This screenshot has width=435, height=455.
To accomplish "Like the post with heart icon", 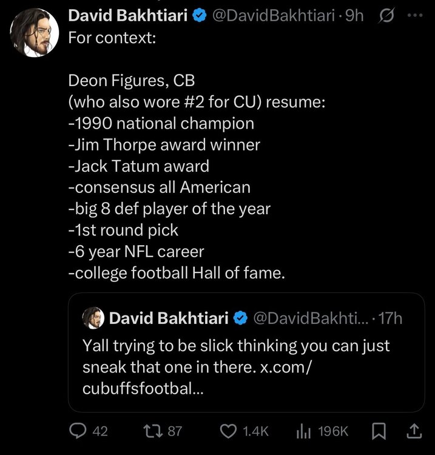I will tap(227, 431).
